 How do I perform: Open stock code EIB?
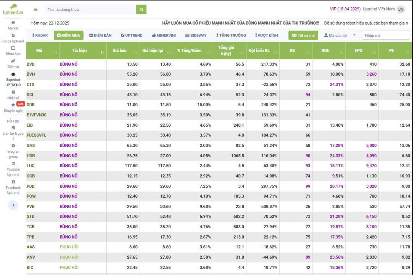click(30, 125)
